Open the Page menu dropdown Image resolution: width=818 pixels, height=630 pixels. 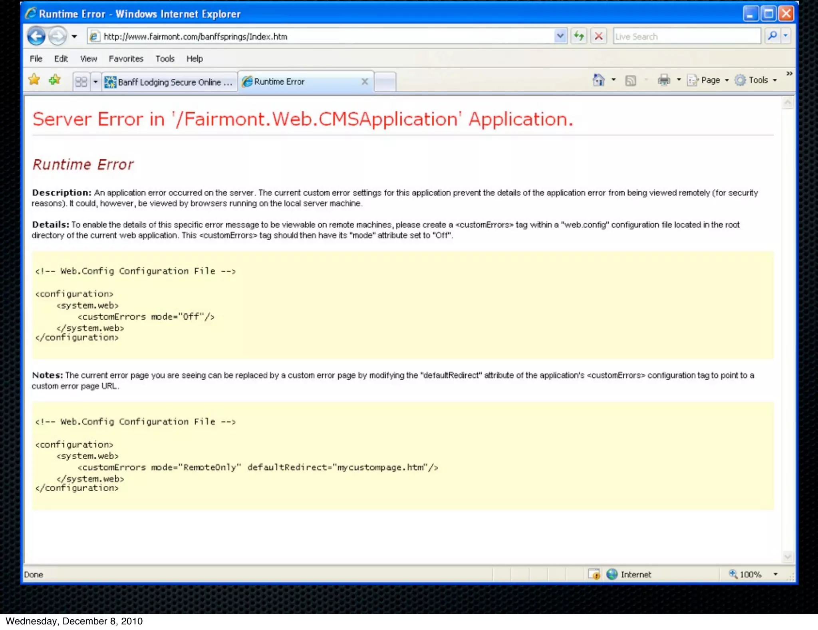click(710, 80)
